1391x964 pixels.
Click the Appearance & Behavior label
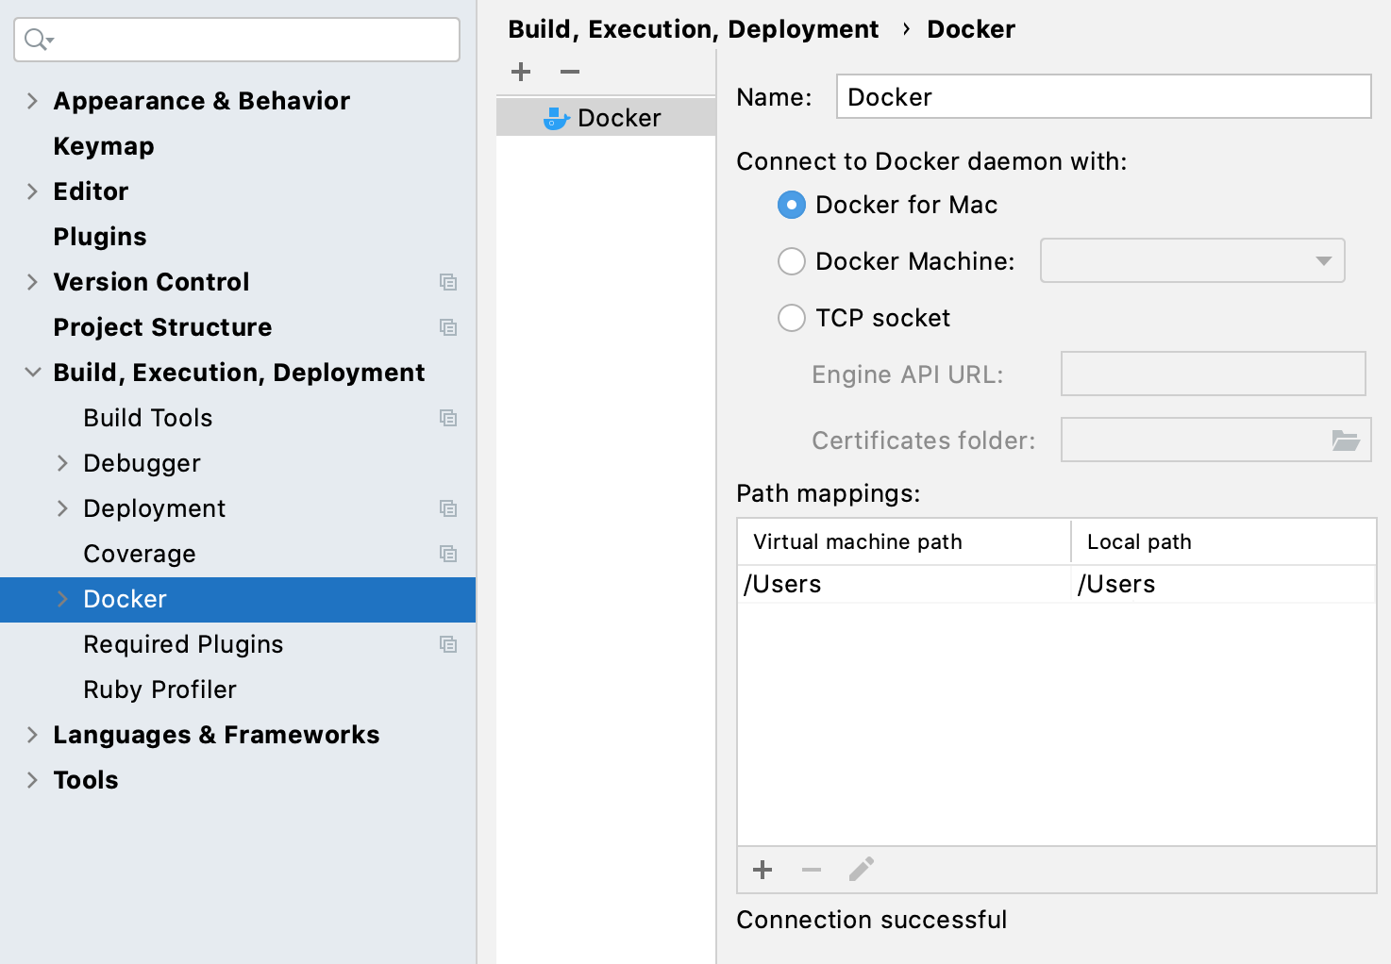pos(201,101)
